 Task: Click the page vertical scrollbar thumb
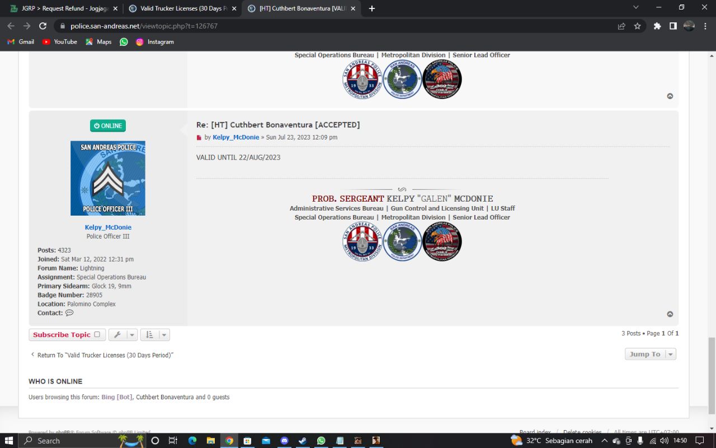(712, 376)
